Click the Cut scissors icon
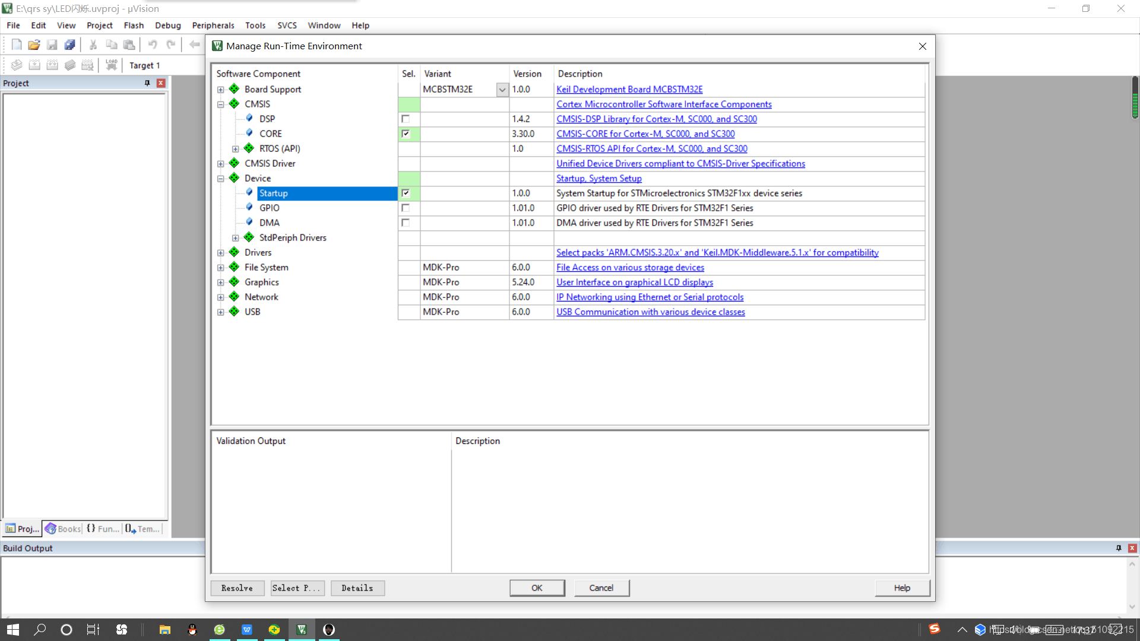This screenshot has width=1140, height=641. point(93,45)
